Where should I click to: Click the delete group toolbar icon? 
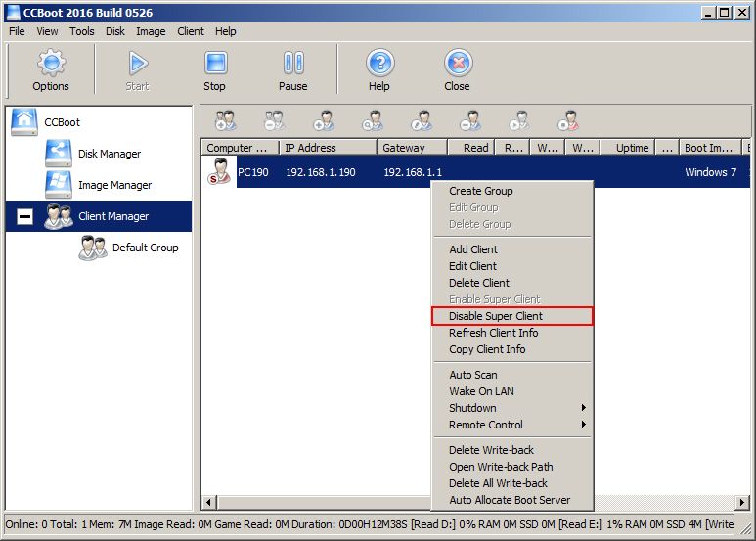click(275, 121)
